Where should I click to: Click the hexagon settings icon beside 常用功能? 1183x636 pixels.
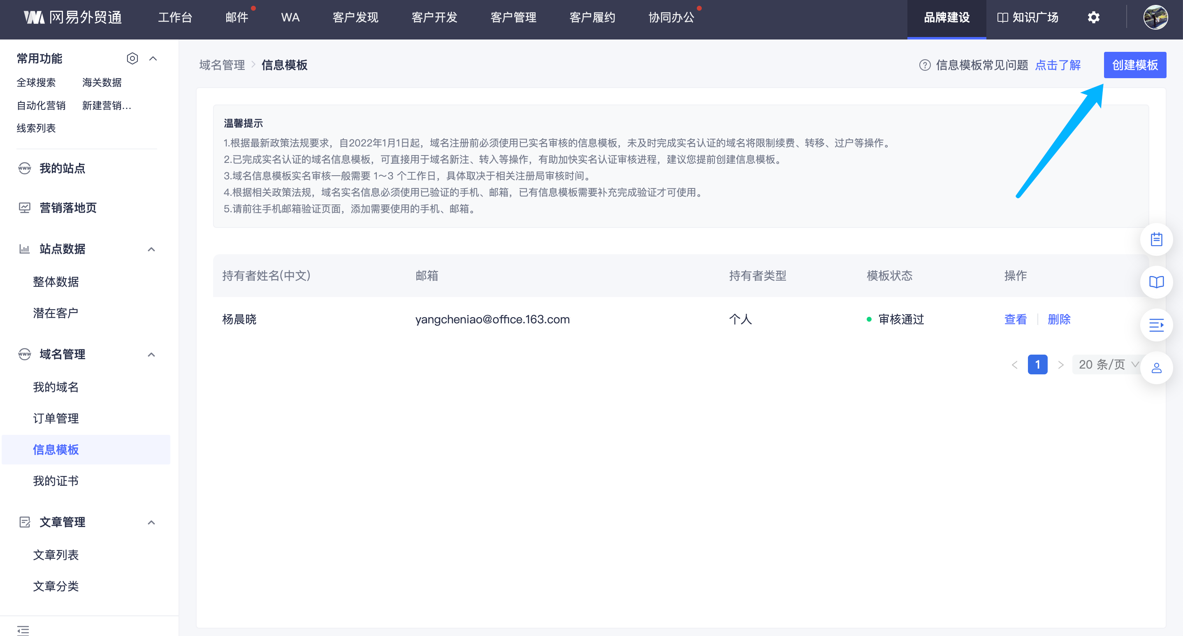point(132,58)
